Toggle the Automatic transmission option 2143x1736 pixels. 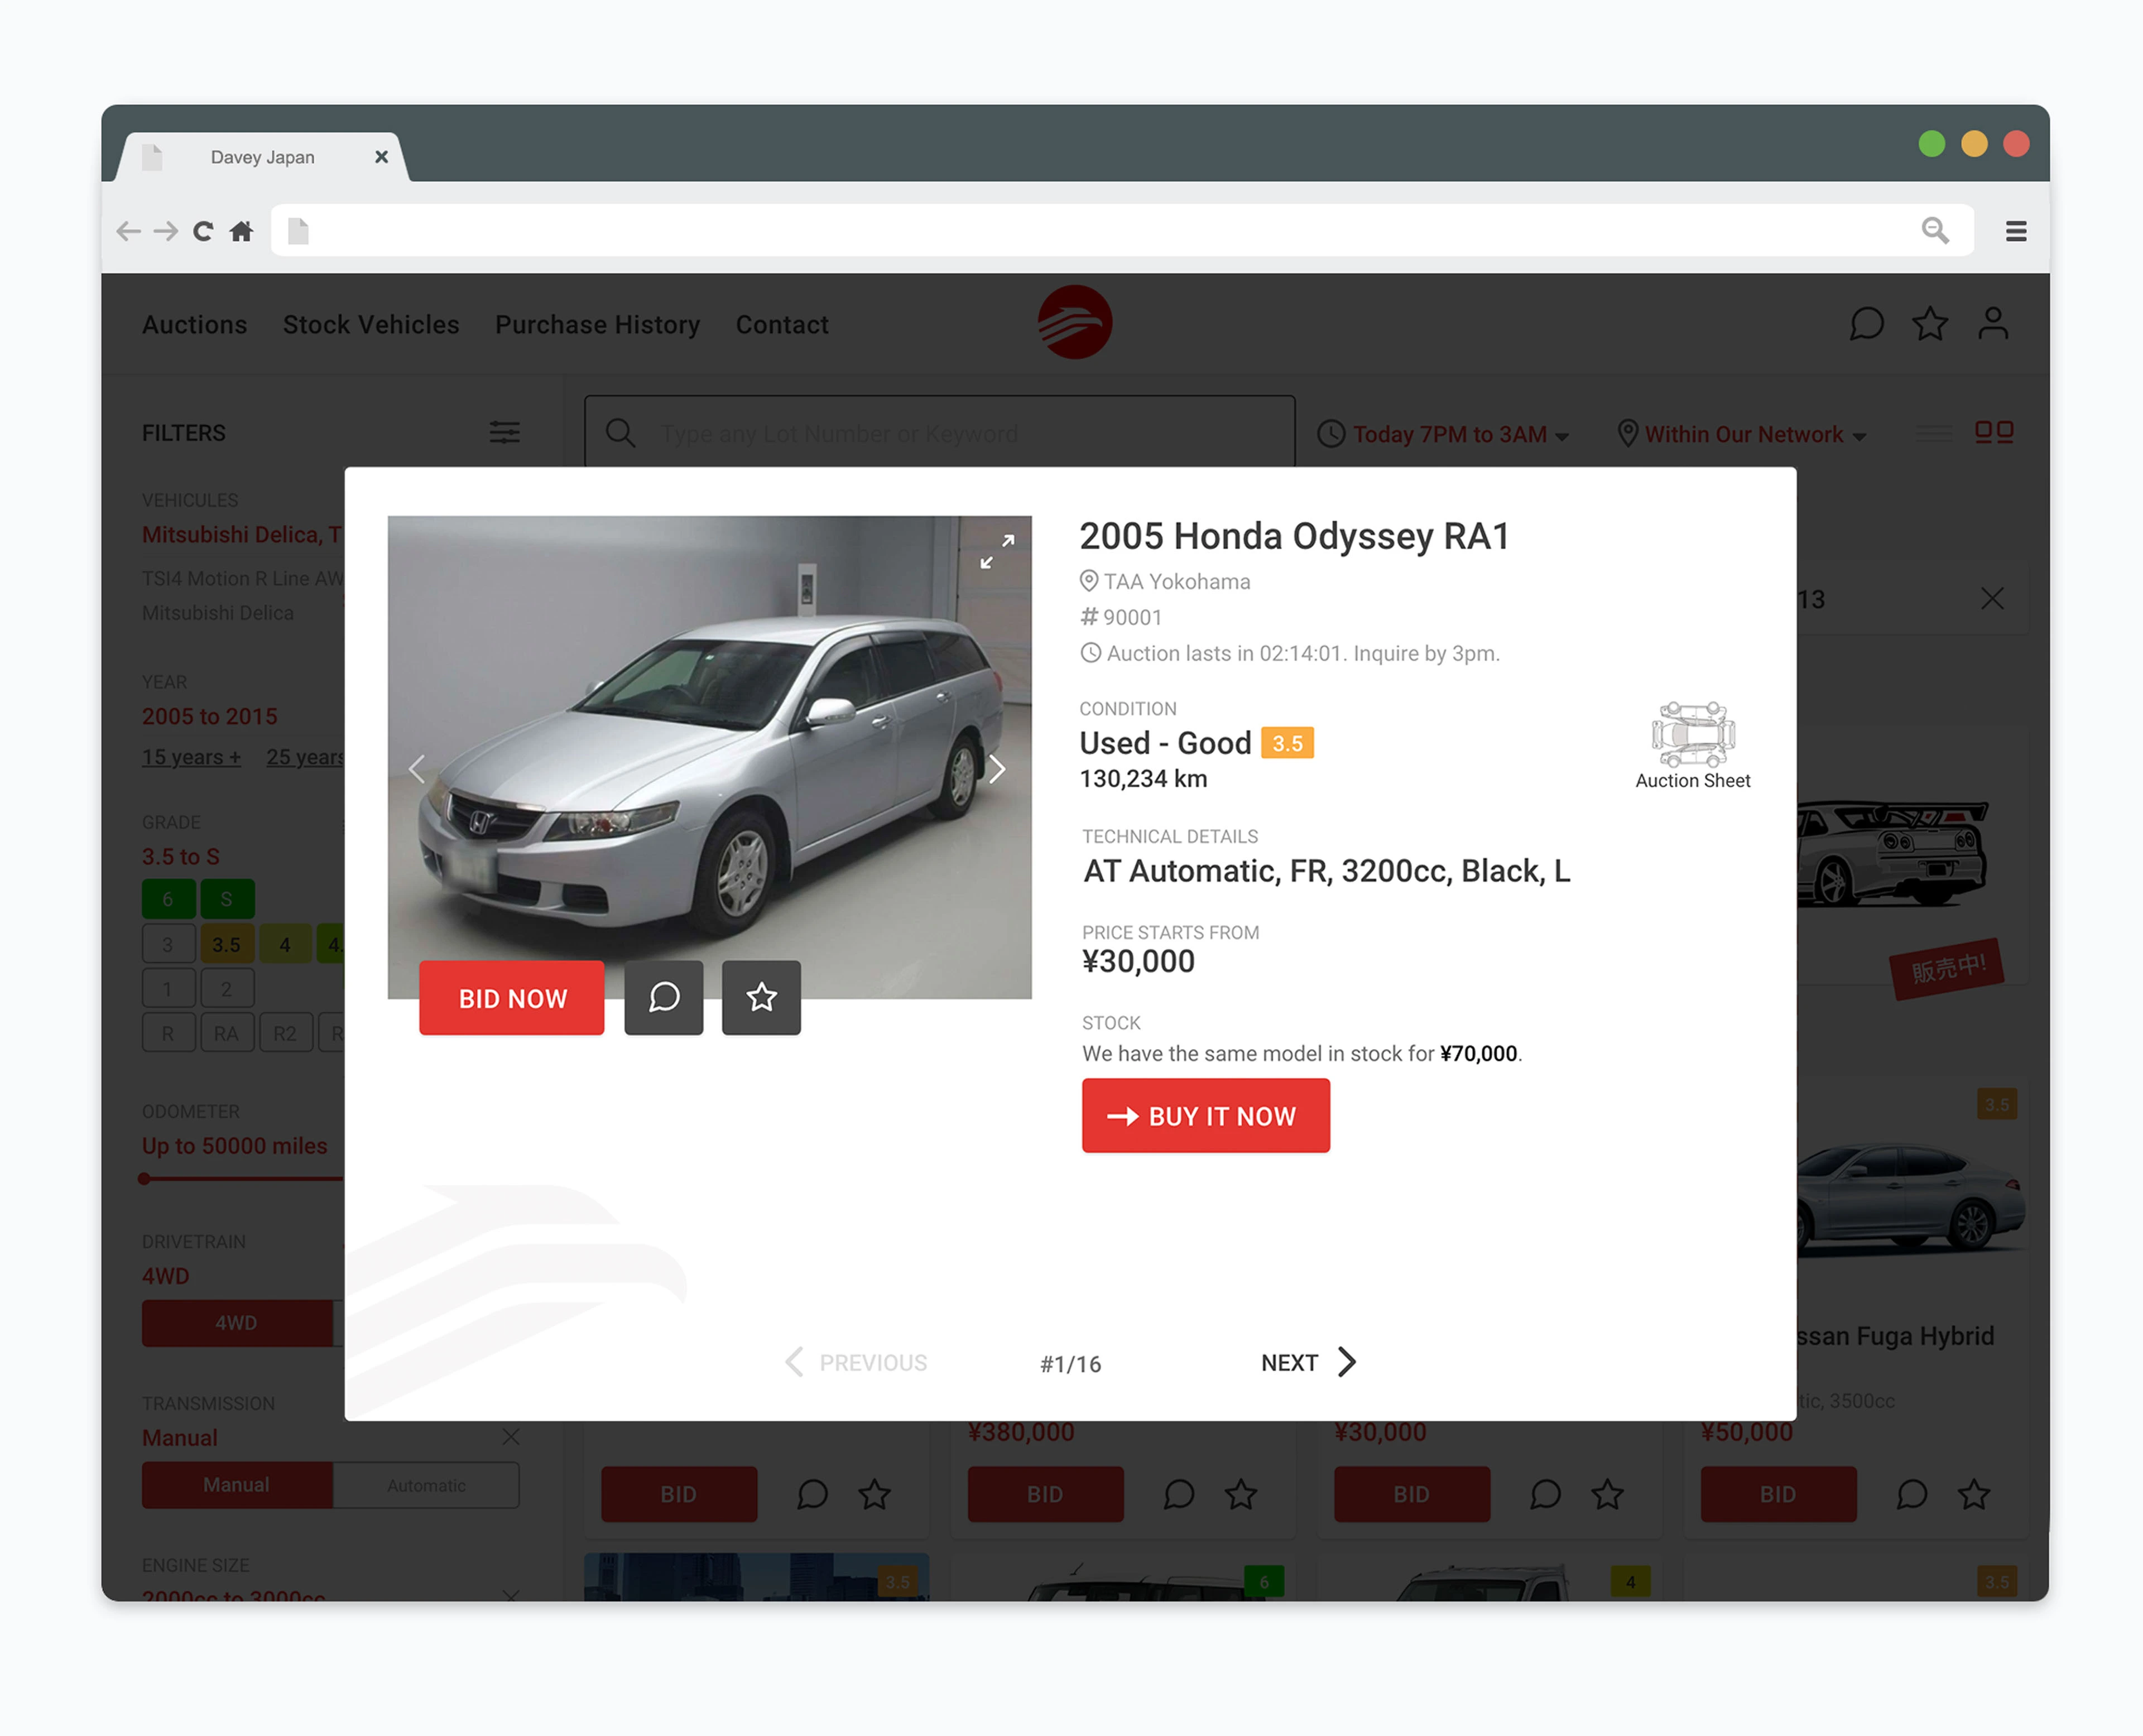(x=426, y=1485)
